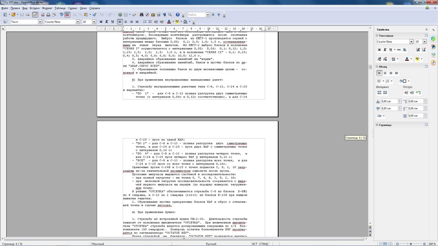The height and width of the screenshot is (246, 438).
Task: Export directly as PDF icon
Action: [43, 14]
